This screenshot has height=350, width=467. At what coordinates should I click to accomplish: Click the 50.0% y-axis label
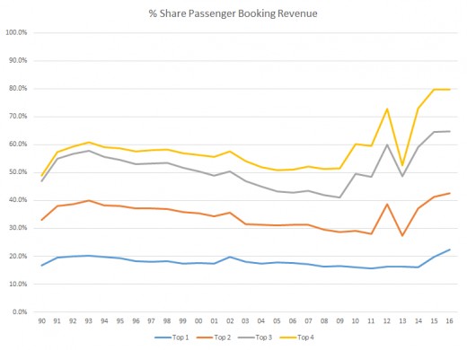[x=18, y=172]
